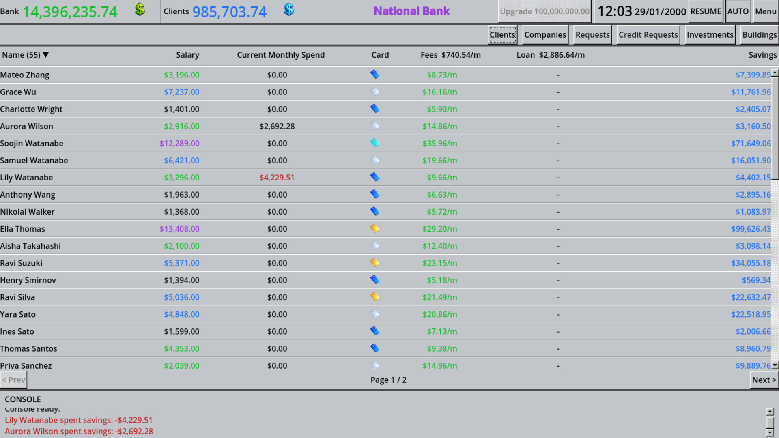
Task: Open the Name column sort dropdown
Action: click(x=46, y=55)
